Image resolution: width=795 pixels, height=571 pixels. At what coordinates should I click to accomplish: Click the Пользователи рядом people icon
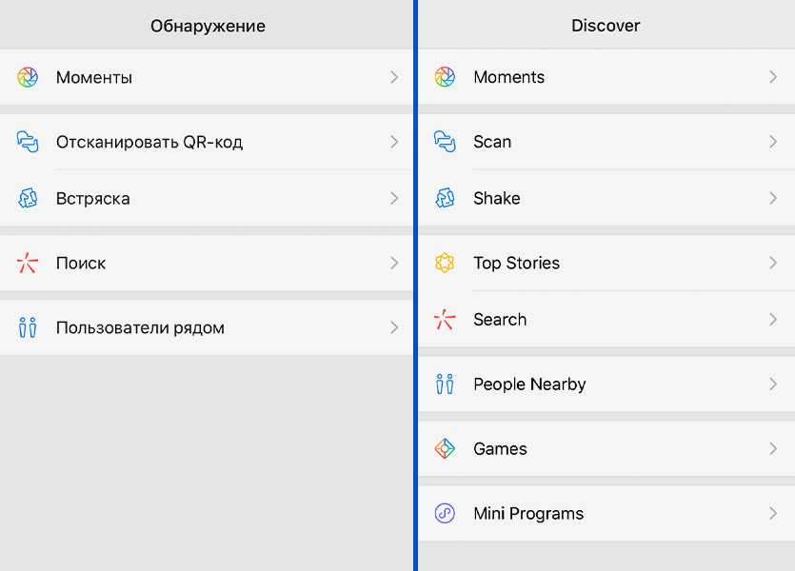(28, 328)
